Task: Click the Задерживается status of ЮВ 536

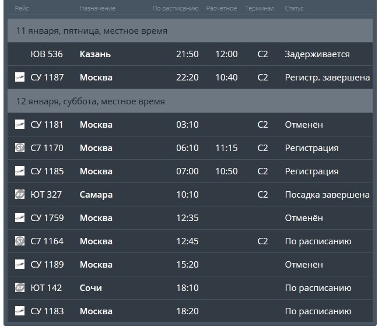Action: [317, 54]
